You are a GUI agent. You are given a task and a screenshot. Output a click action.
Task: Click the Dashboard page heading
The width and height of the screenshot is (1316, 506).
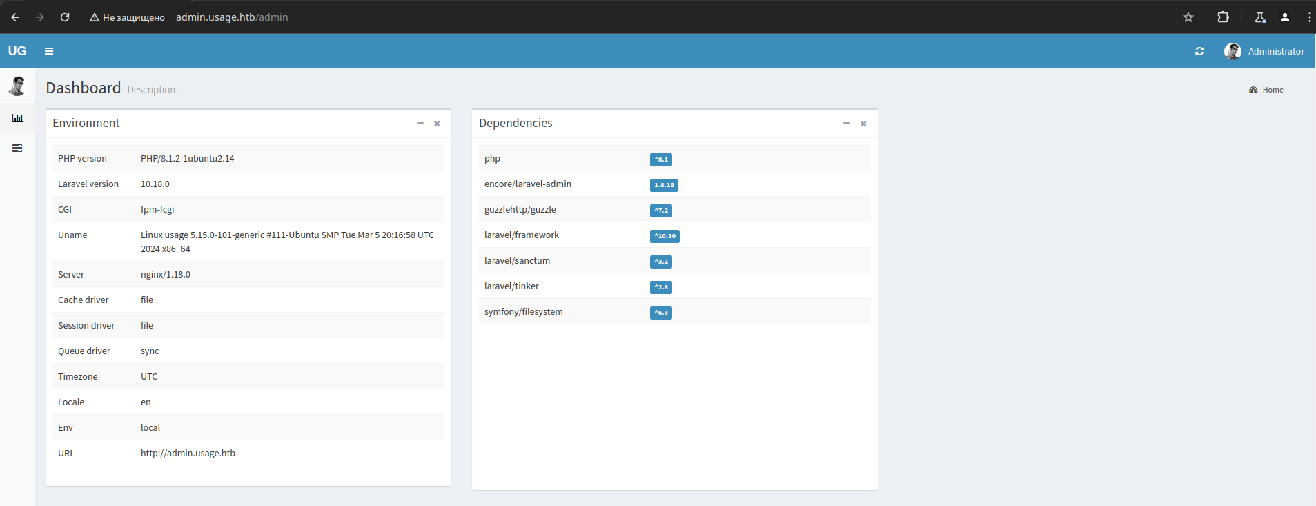coord(84,88)
